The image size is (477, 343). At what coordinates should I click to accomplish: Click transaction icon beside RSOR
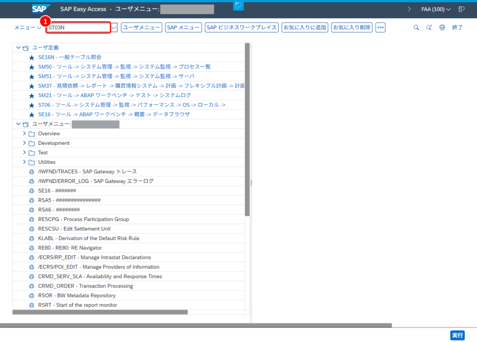tap(31, 296)
